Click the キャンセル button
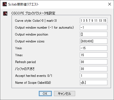The image size is (114, 100). click(x=64, y=93)
